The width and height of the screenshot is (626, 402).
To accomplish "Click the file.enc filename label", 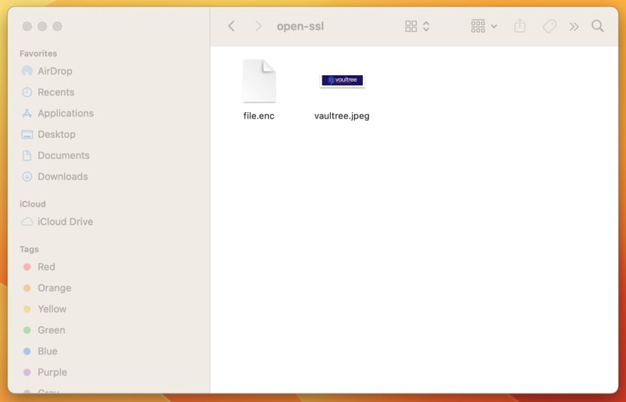I will pos(259,116).
